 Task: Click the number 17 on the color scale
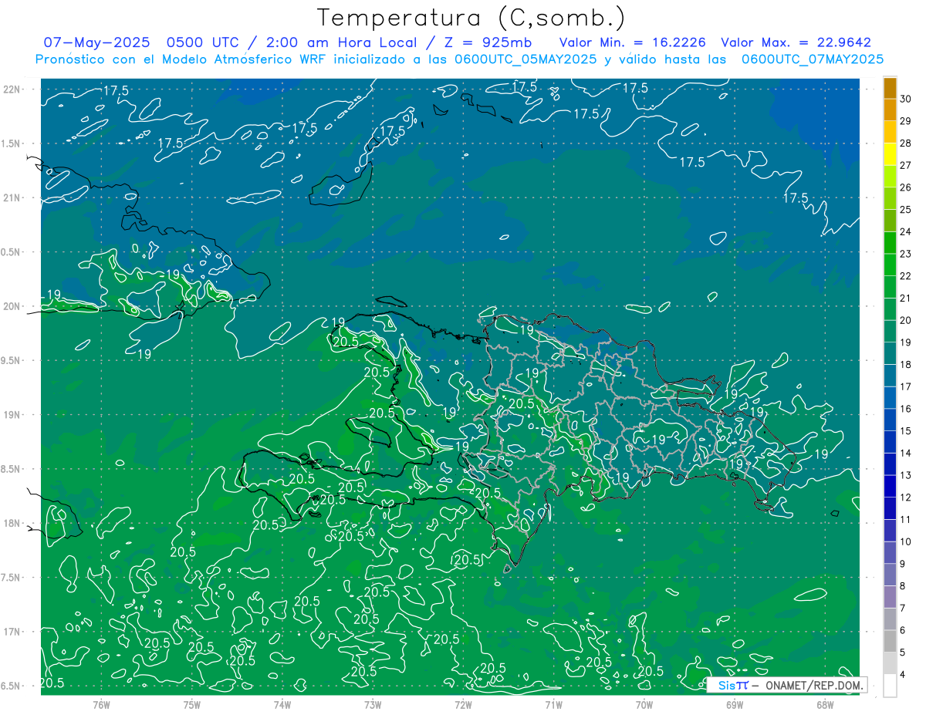click(907, 386)
